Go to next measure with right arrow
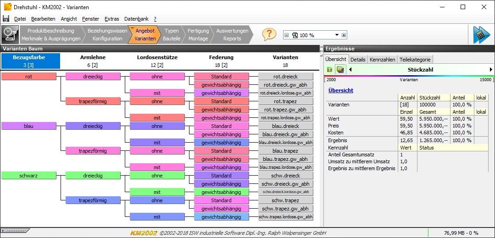The width and height of the screenshot is (495, 238). click(491, 70)
